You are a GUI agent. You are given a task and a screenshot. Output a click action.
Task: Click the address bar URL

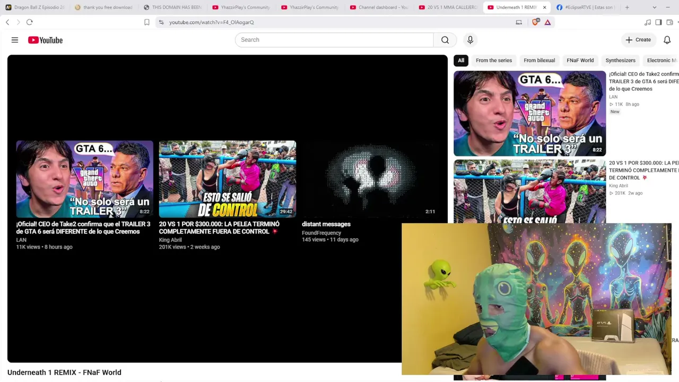[x=212, y=22]
